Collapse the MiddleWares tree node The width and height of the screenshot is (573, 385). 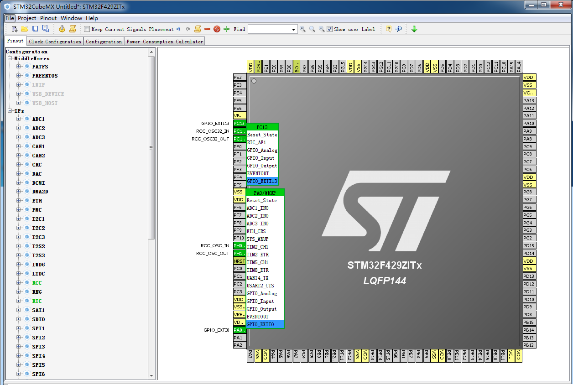pos(10,58)
